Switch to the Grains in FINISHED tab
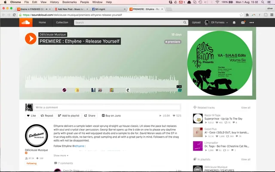 click(34, 9)
